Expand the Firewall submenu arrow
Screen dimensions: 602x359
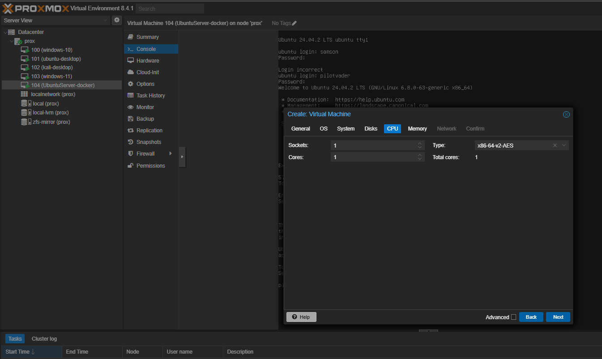pyautogui.click(x=171, y=154)
